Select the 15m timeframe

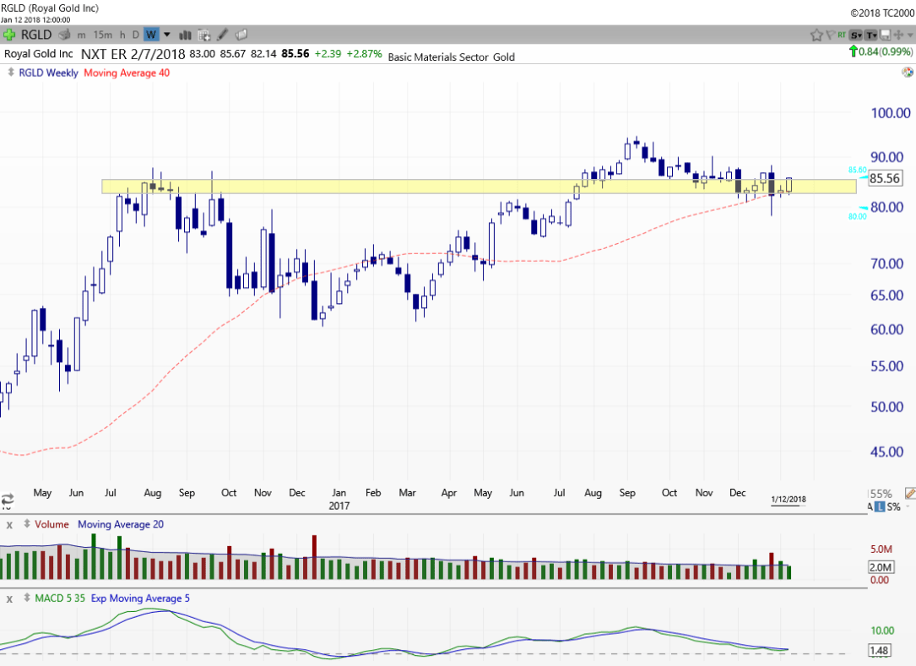click(103, 35)
